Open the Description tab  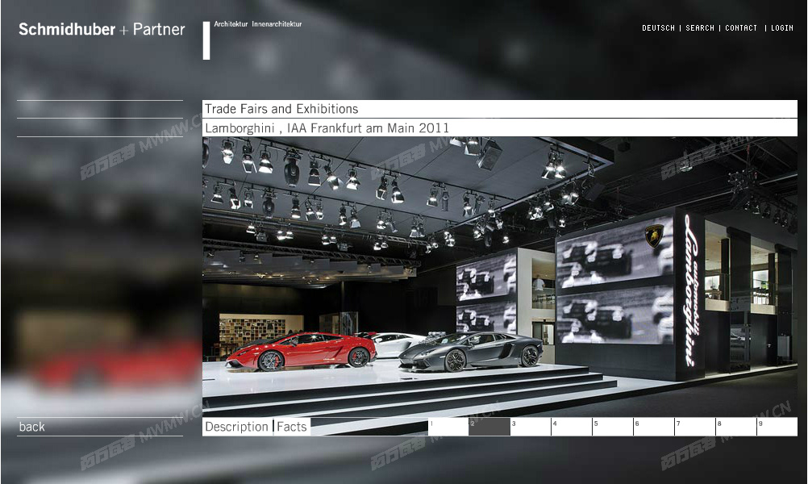coord(236,427)
